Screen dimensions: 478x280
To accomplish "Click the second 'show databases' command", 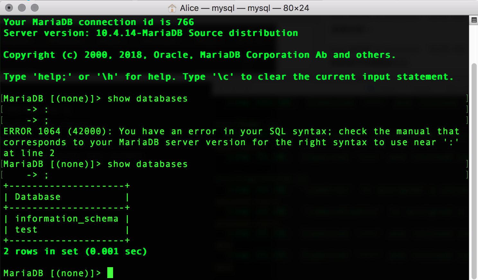I will 147,164.
